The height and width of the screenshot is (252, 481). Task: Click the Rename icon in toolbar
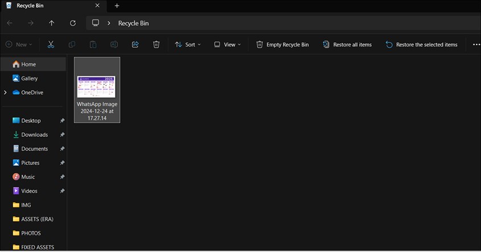[114, 44]
